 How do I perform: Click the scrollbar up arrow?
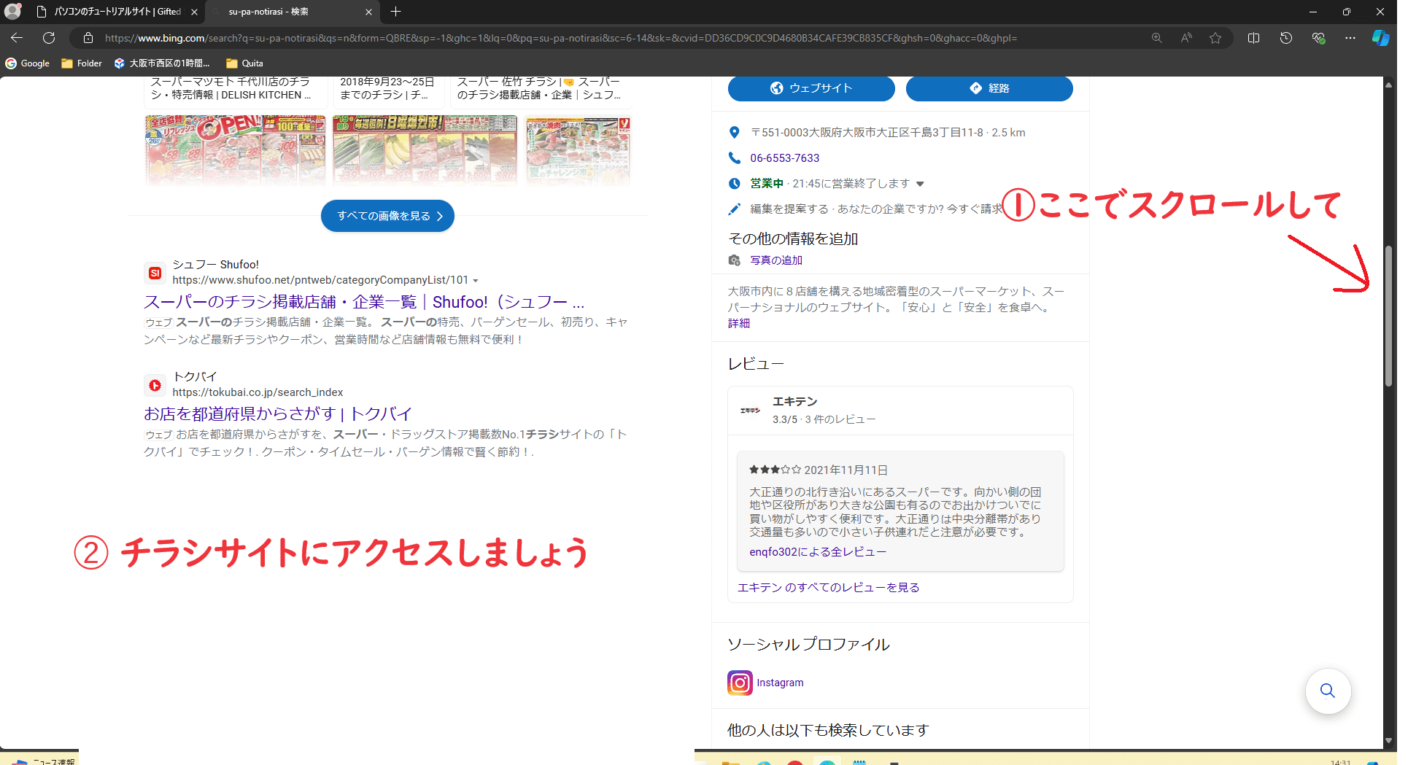(x=1388, y=85)
